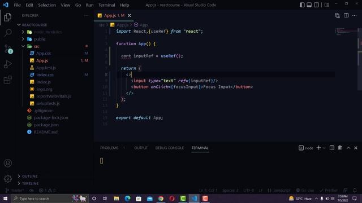Open the Extensions view

pyautogui.click(x=7, y=80)
